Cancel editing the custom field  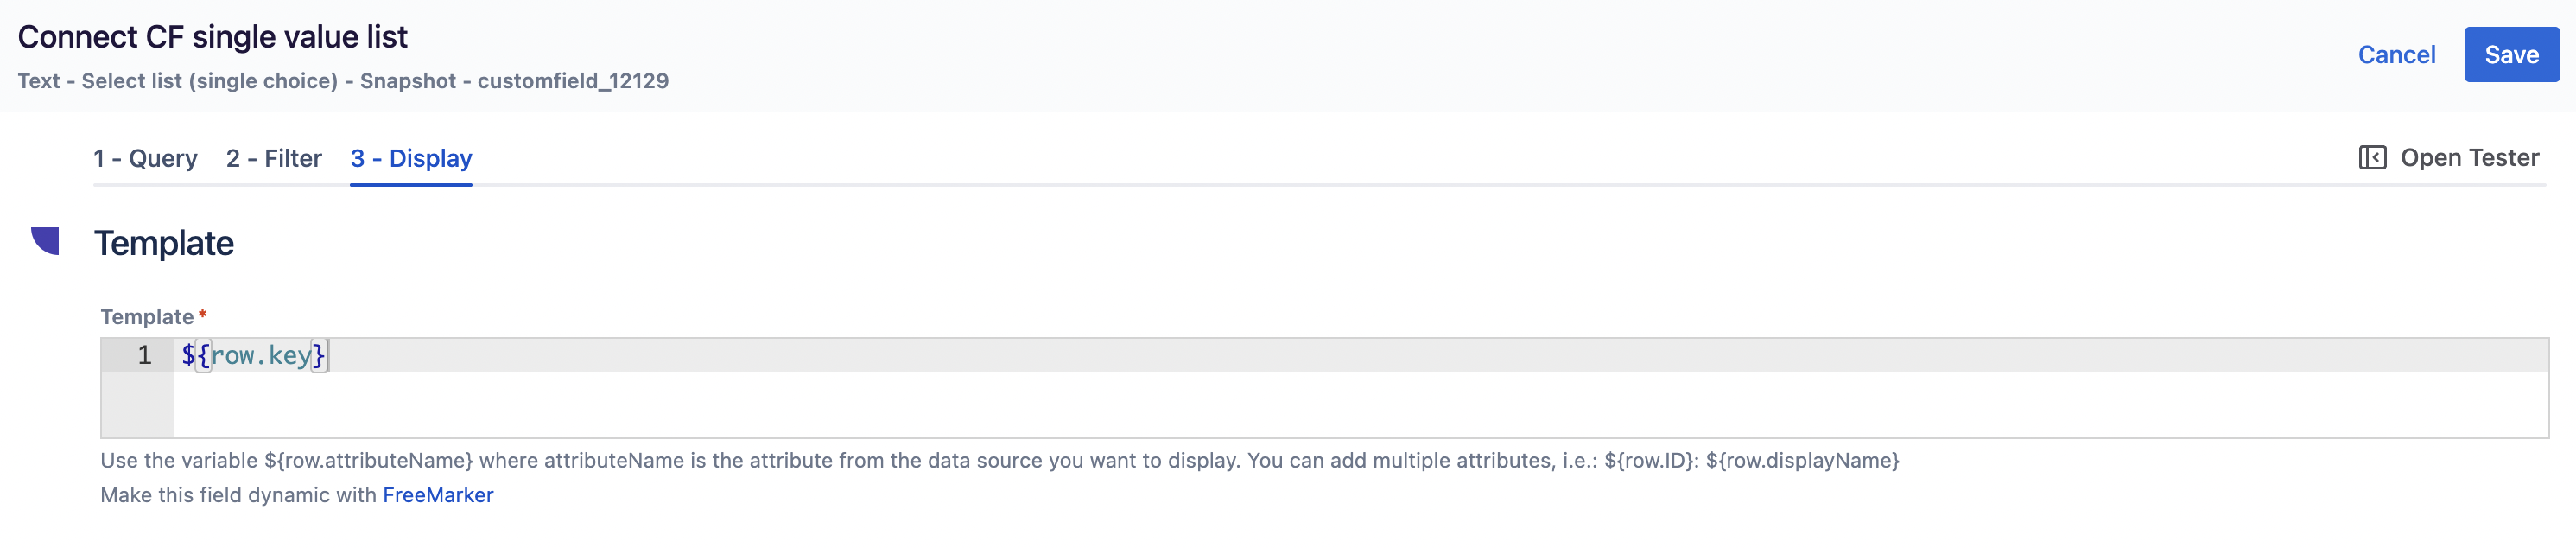(2396, 55)
